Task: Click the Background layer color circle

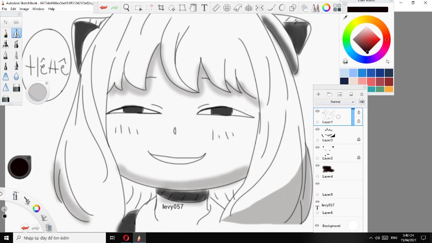Action: tap(353, 225)
